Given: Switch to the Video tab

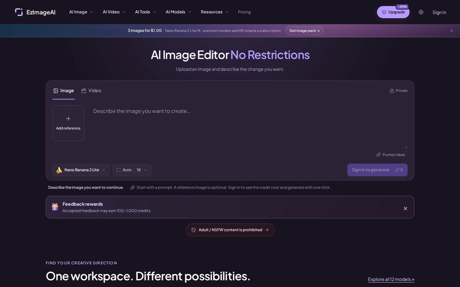Looking at the screenshot, I should coord(91,91).
